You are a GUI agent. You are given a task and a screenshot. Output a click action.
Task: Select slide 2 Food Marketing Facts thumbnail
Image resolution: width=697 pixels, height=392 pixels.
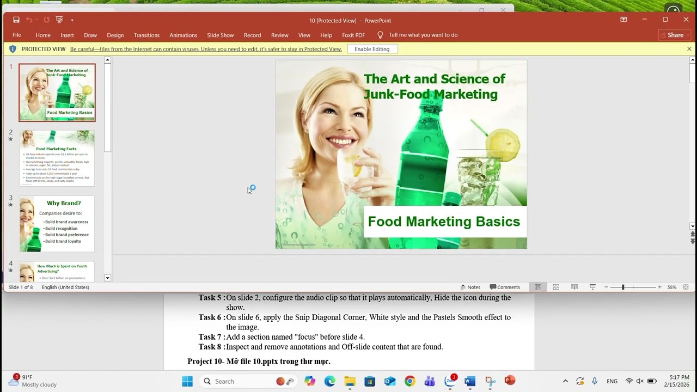57,158
